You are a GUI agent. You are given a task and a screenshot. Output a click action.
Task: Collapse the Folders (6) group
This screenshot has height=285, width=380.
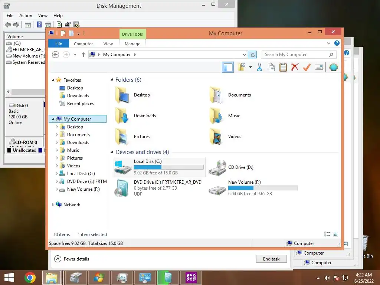coord(112,80)
